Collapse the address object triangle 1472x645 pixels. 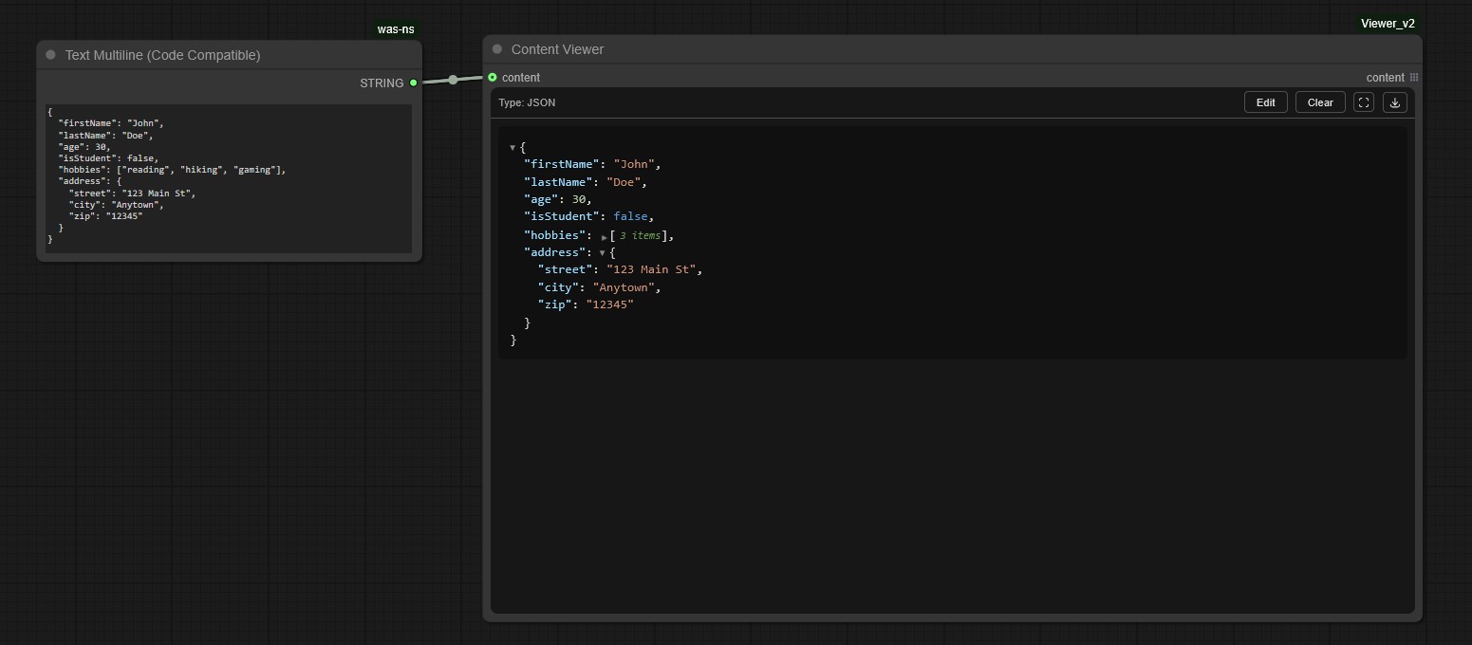tap(603, 253)
